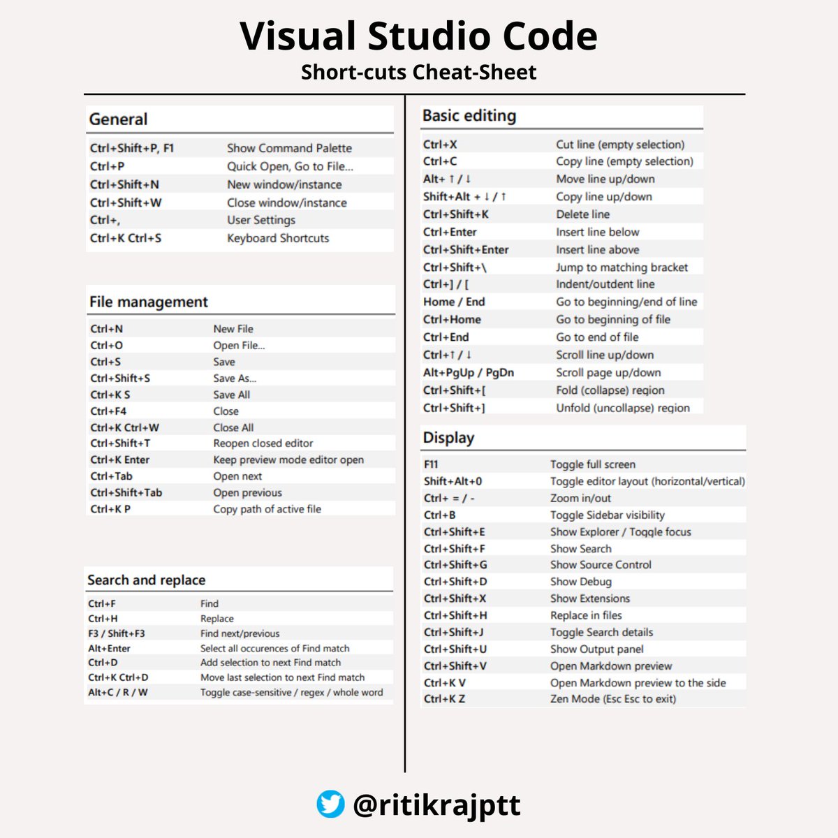
Task: Click Jump to matching bracket text
Action: point(622,267)
